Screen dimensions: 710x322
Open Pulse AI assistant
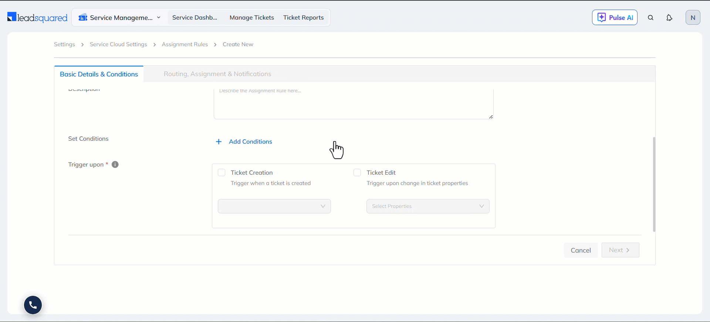[615, 18]
